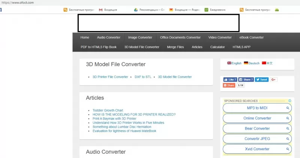Switch site language to Chinese 中文

(x=267, y=63)
